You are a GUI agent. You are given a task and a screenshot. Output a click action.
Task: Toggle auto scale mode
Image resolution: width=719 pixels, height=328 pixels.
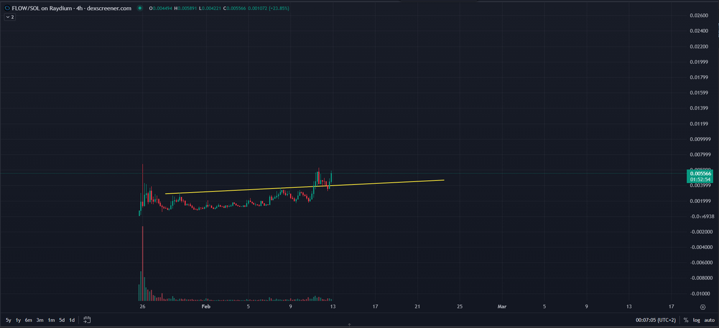(709, 320)
